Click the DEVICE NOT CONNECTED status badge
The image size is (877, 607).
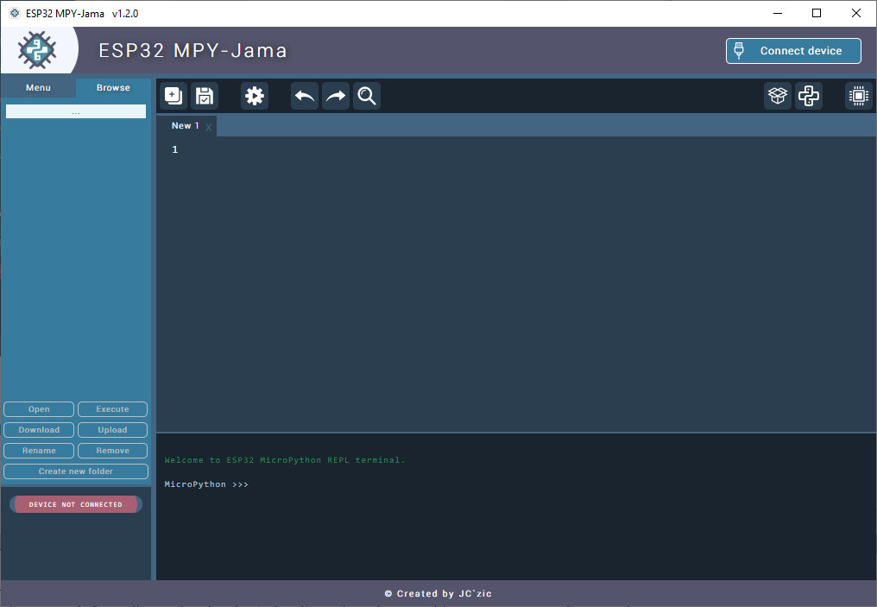75,504
